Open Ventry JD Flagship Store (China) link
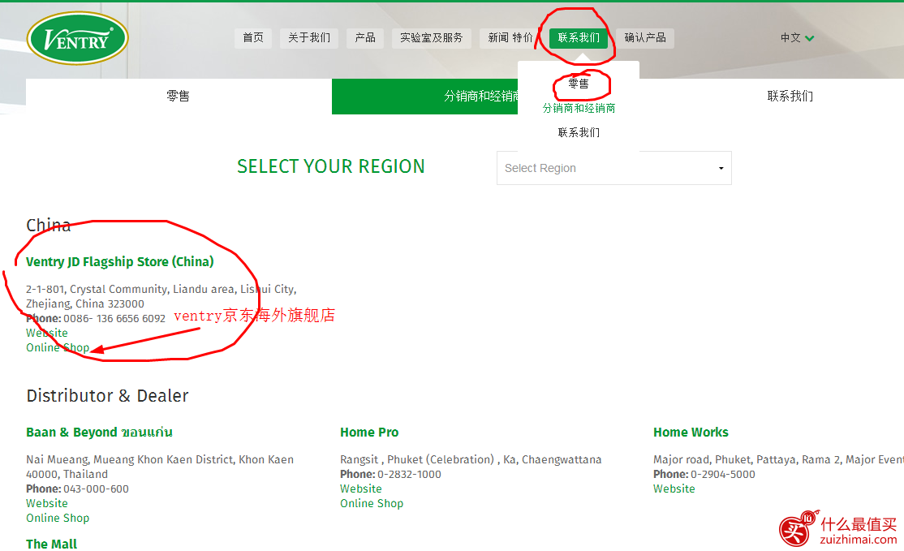Viewport: 904px width, 551px height. 120,261
